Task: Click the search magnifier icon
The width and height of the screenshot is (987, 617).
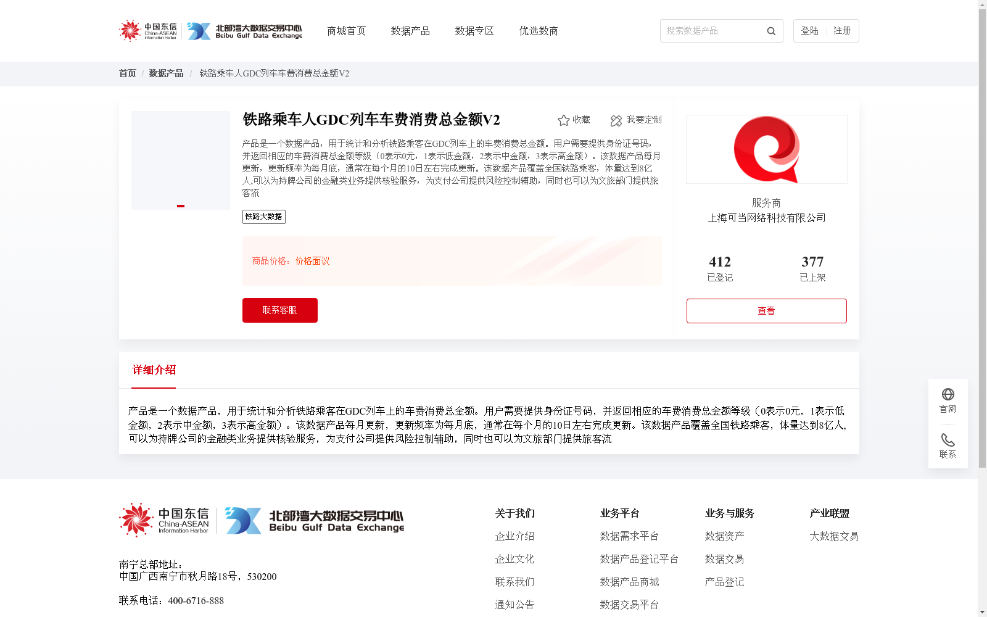Action: point(771,31)
